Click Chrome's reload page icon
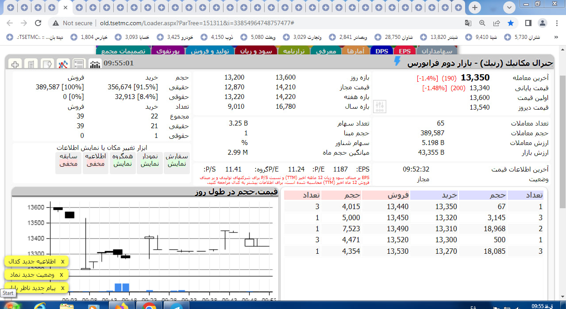566x309 pixels. point(38,23)
